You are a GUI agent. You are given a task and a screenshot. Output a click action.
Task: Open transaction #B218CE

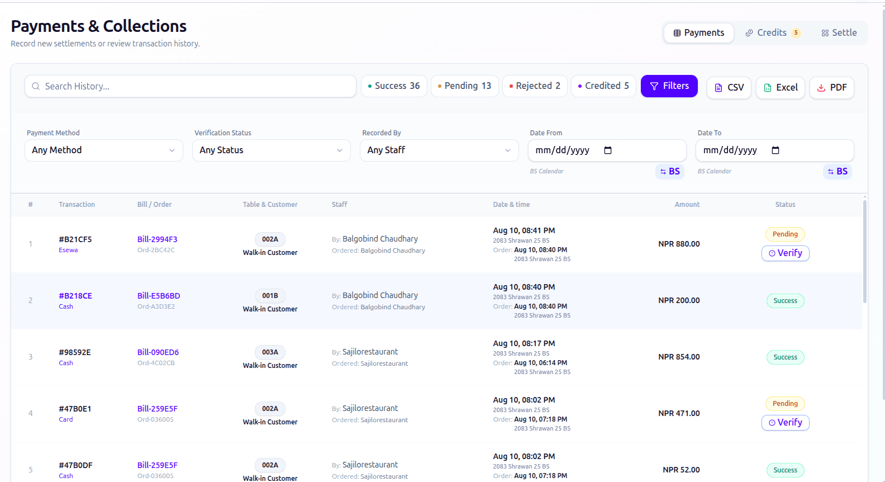pos(75,296)
